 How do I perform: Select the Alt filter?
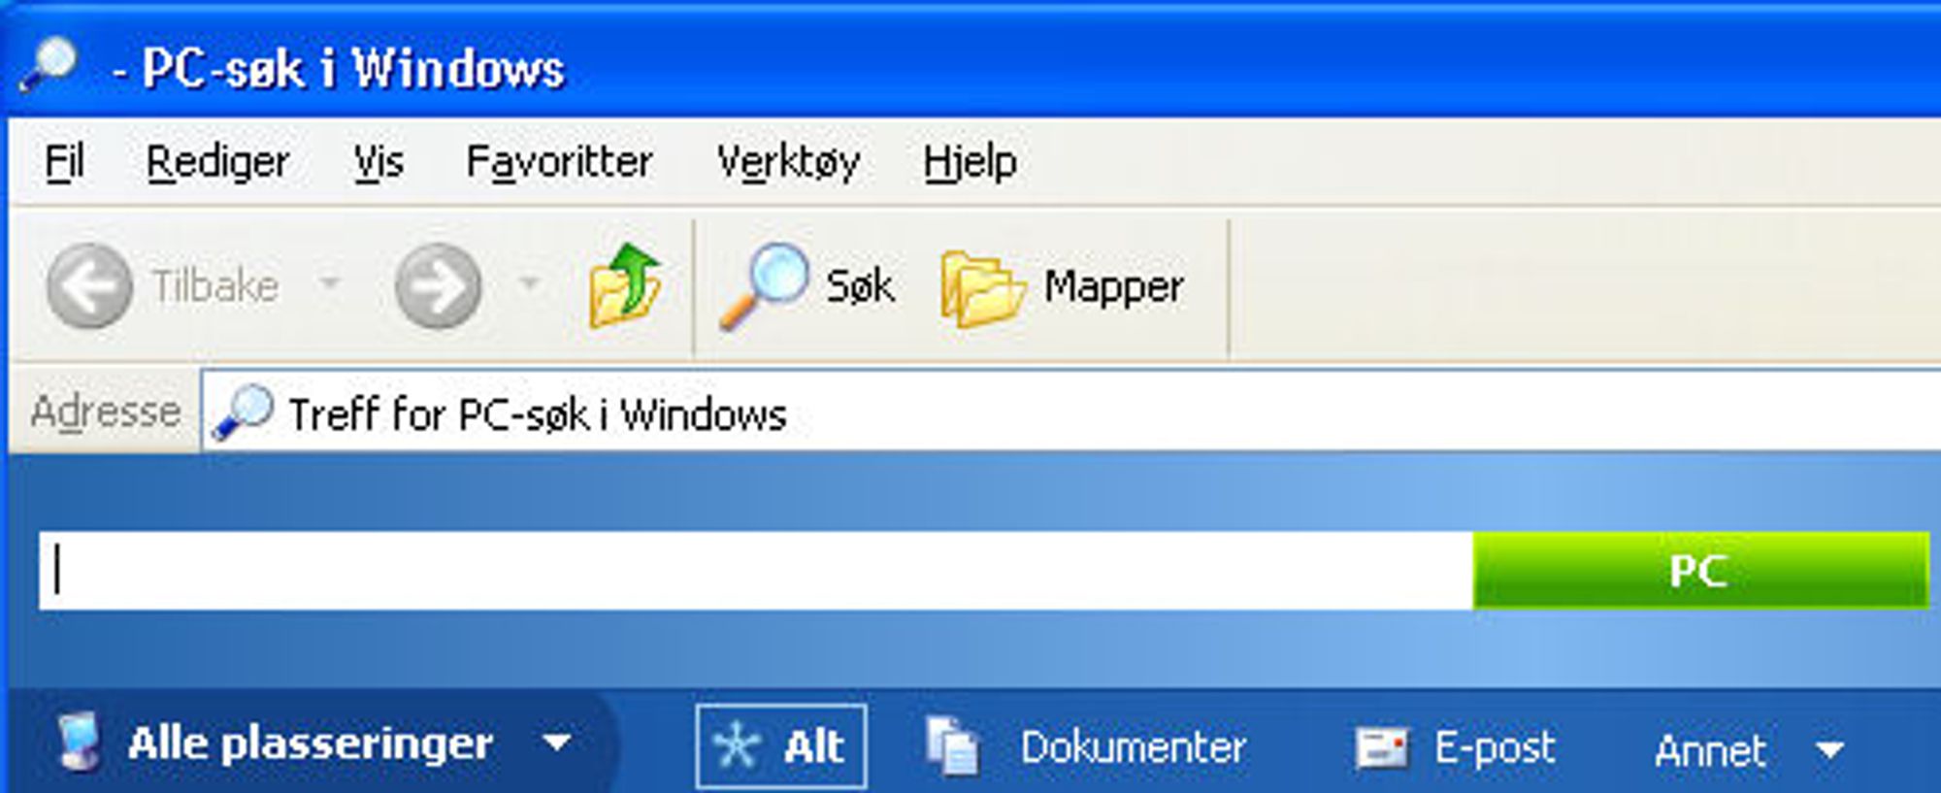click(781, 746)
